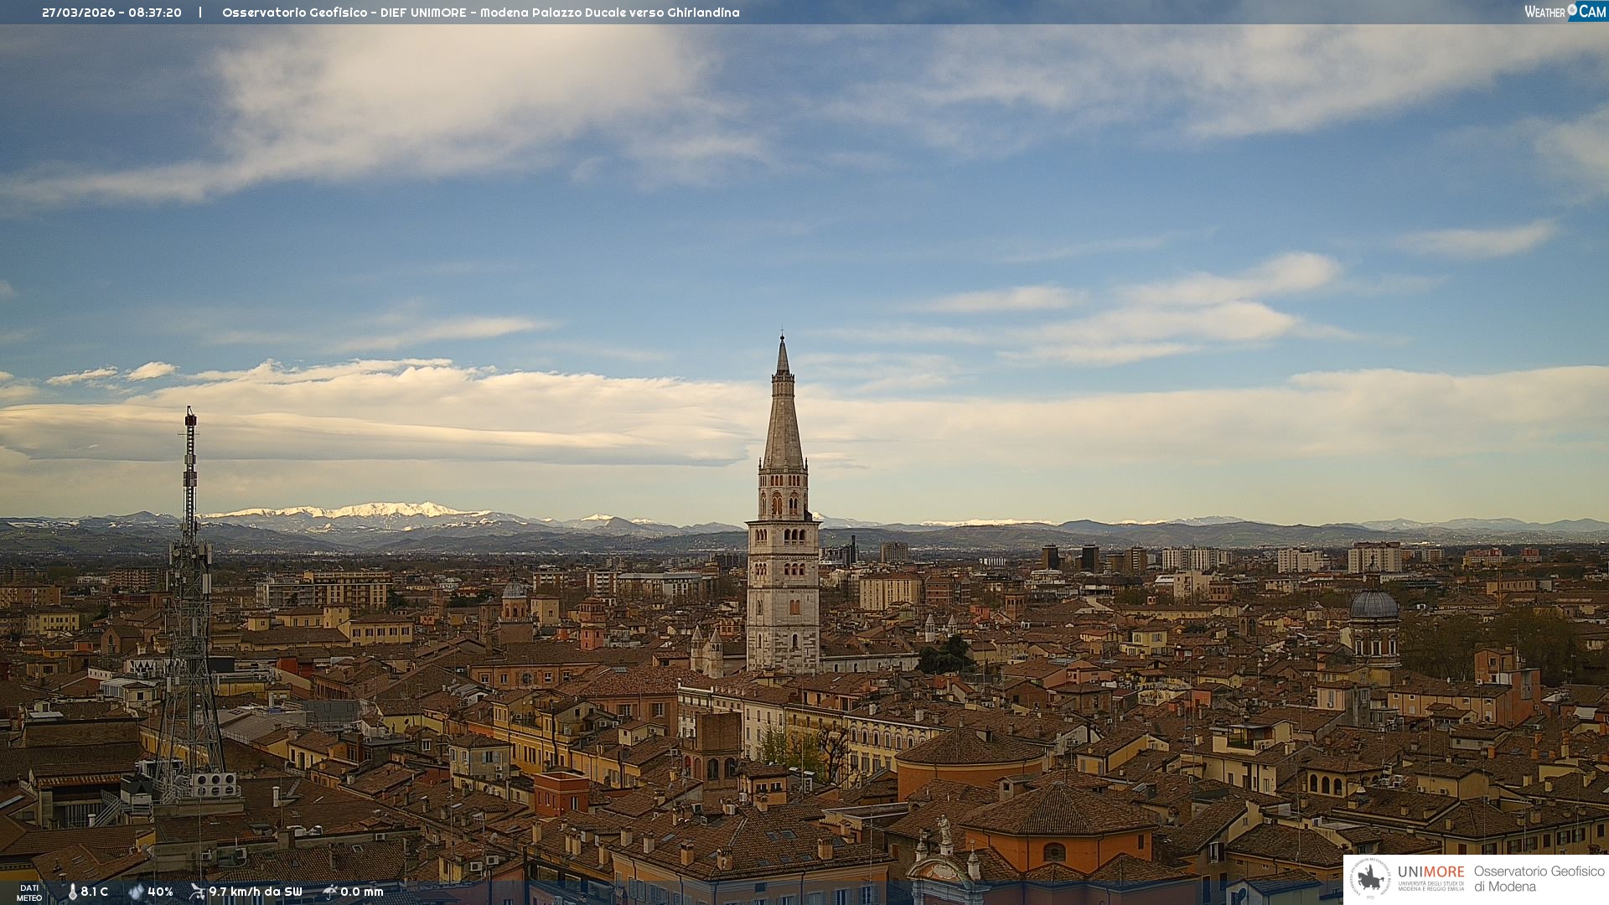Image resolution: width=1609 pixels, height=905 pixels.
Task: Click the WeatherCam logo
Action: pyautogui.click(x=1565, y=12)
